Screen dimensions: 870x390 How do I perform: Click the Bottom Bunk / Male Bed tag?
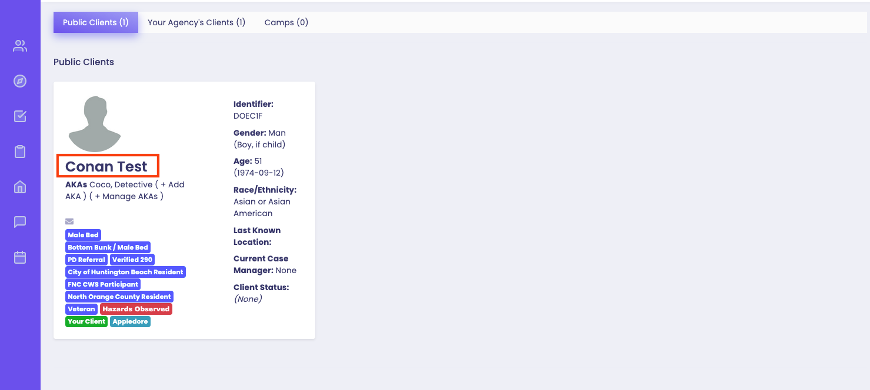pos(108,247)
